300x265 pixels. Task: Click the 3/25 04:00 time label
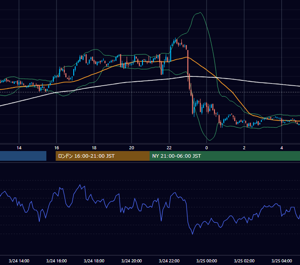click(x=281, y=261)
